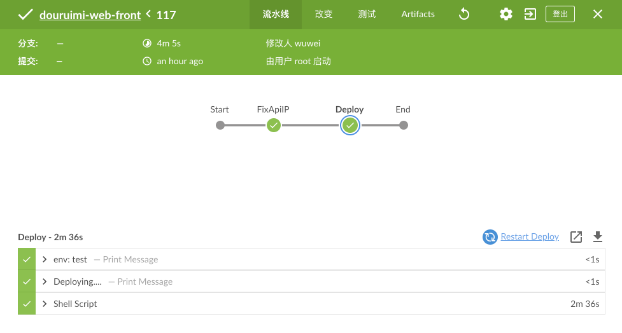Close the run details view
622x333 pixels.
coord(597,14)
